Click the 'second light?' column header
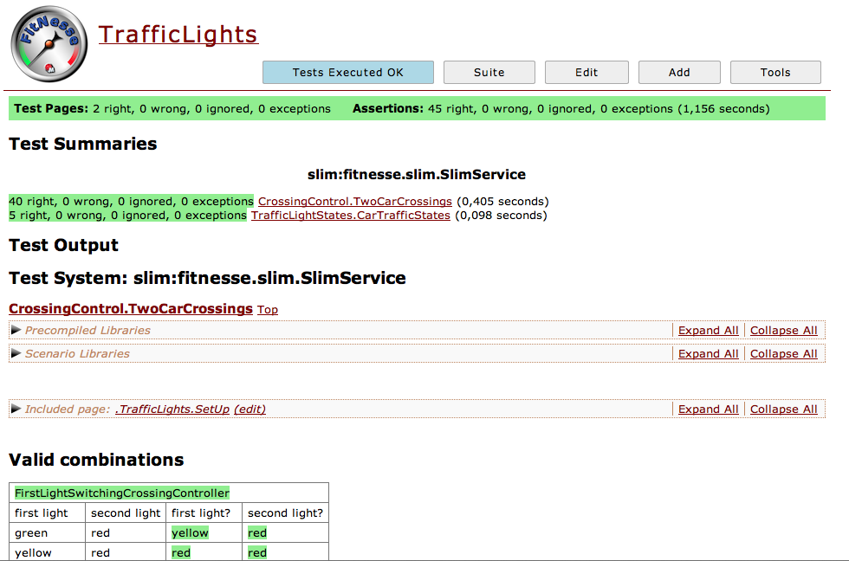849x561 pixels. (x=285, y=513)
